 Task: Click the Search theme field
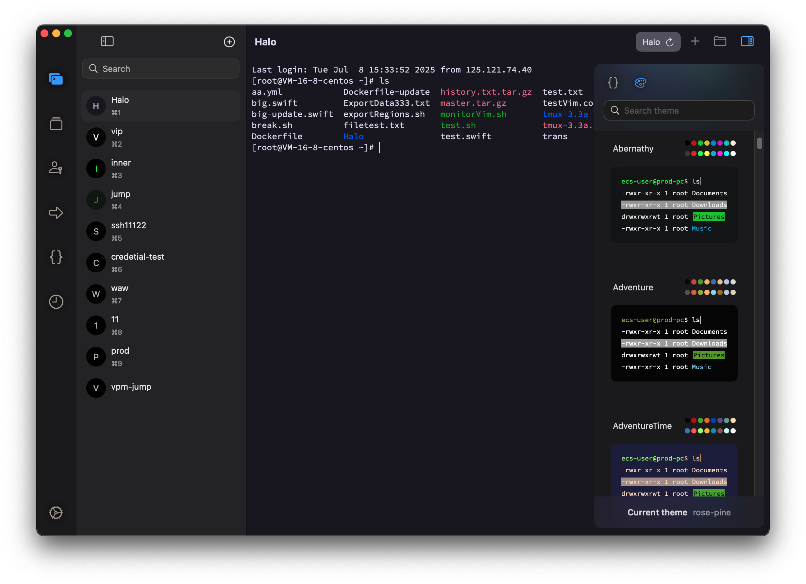(679, 110)
